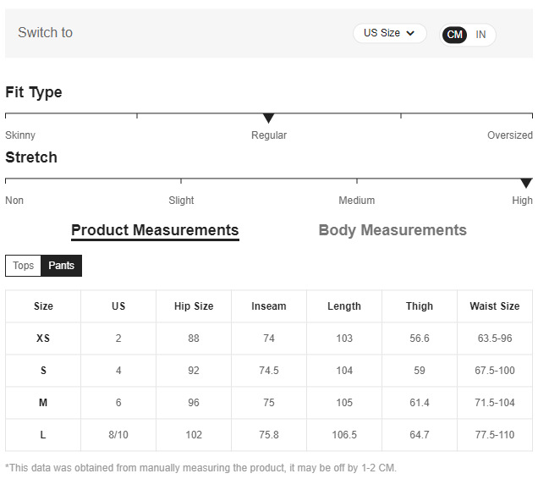Click the US Size dropdown chevron arrow
Viewport: 560px width, 501px height.
tap(411, 34)
